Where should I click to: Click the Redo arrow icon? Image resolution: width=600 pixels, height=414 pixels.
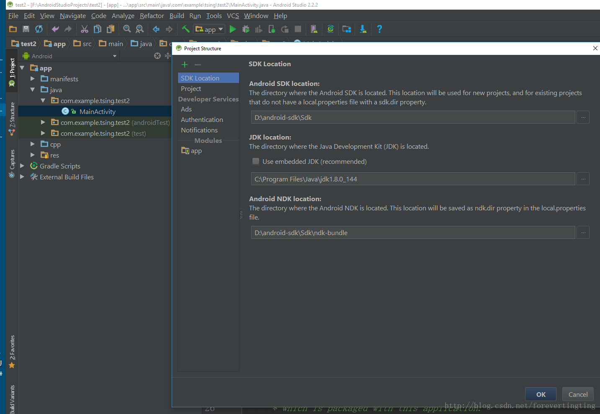pos(68,29)
